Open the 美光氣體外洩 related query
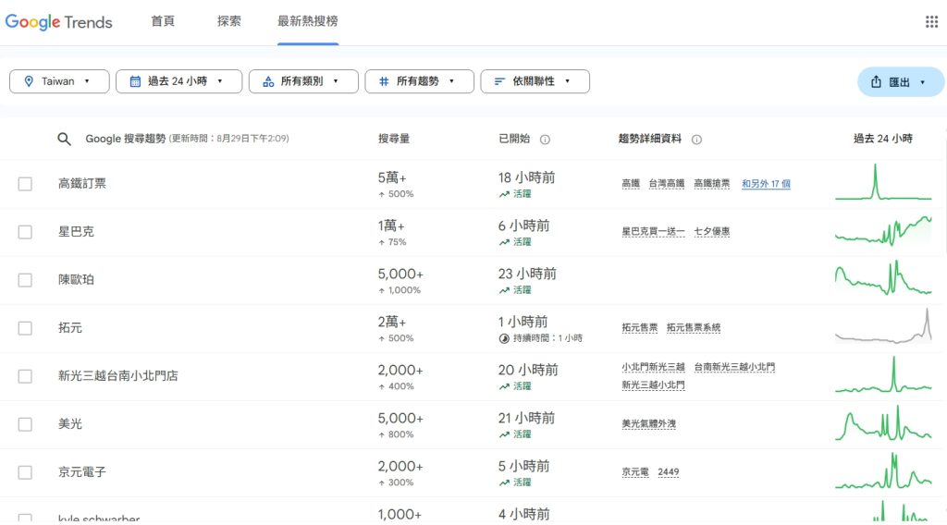Image resolution: width=947 pixels, height=525 pixels. [648, 424]
